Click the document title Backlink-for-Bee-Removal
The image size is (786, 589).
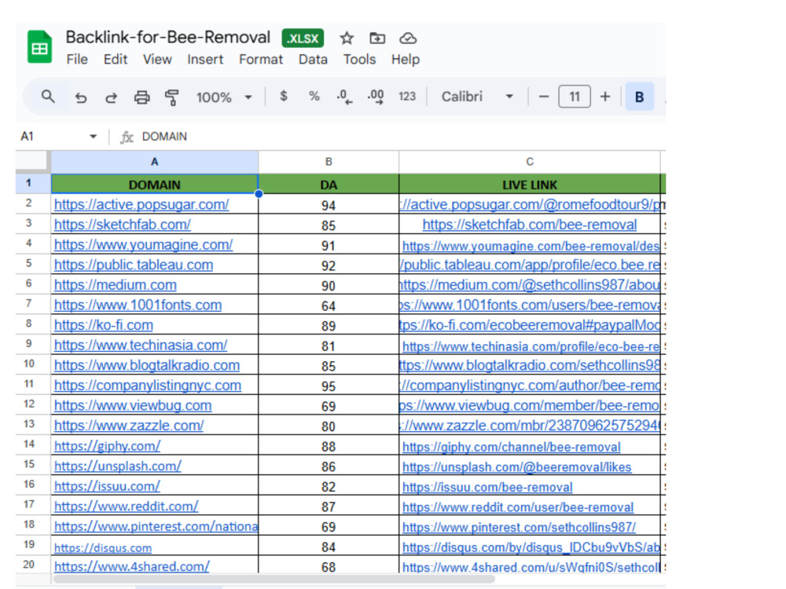(x=168, y=37)
